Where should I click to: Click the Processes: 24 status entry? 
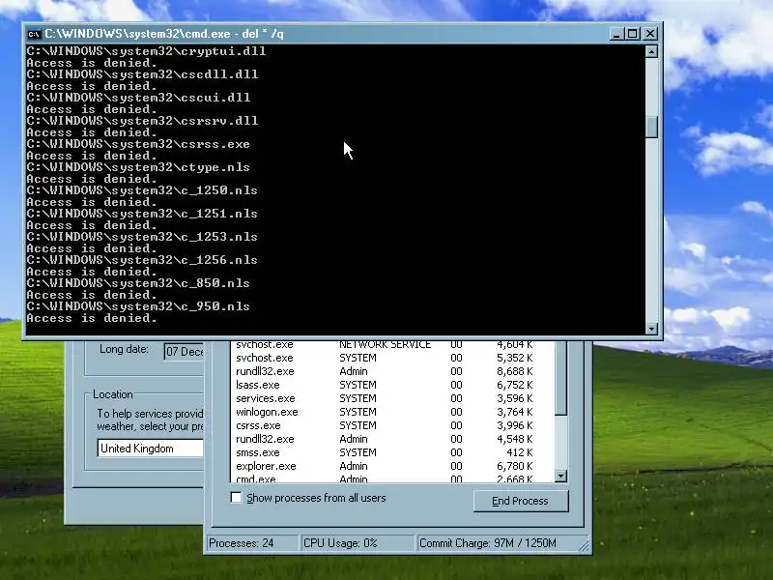click(252, 543)
